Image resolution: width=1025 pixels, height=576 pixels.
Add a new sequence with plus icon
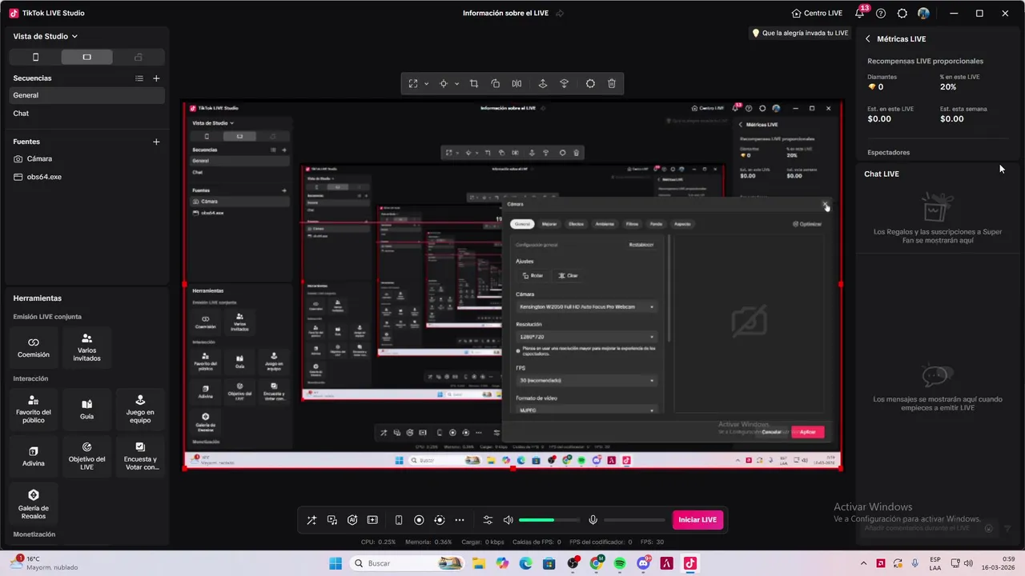point(156,78)
